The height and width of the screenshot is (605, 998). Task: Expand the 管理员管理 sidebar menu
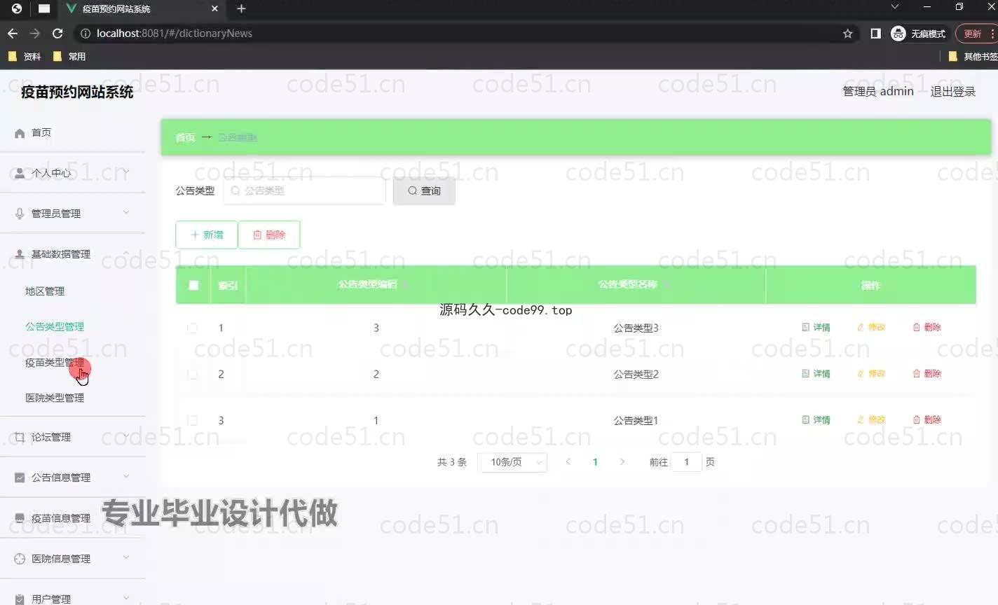tap(73, 214)
